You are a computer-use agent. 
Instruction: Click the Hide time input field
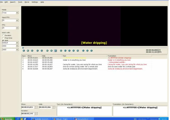point(45,107)
